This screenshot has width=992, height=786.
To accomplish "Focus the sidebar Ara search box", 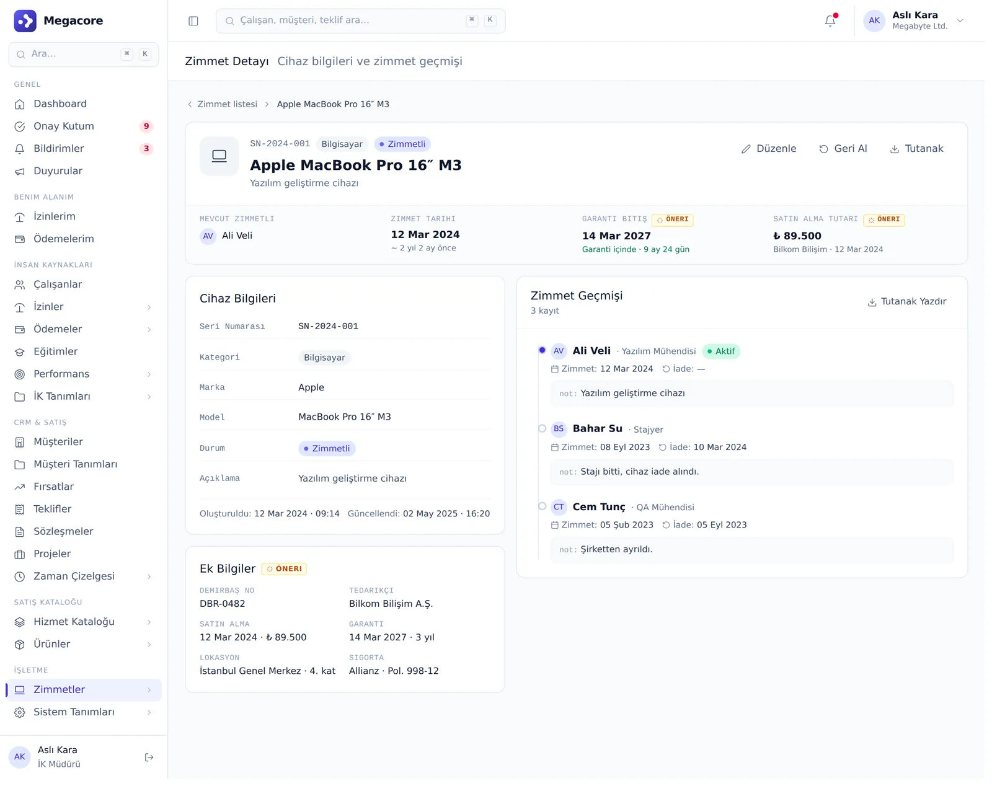I will [84, 55].
